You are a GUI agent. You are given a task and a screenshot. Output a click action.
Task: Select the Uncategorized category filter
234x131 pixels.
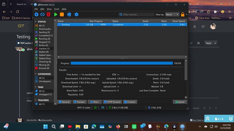(x=44, y=81)
